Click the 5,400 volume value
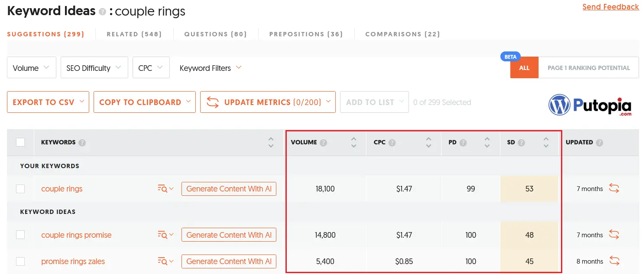 [x=325, y=261]
